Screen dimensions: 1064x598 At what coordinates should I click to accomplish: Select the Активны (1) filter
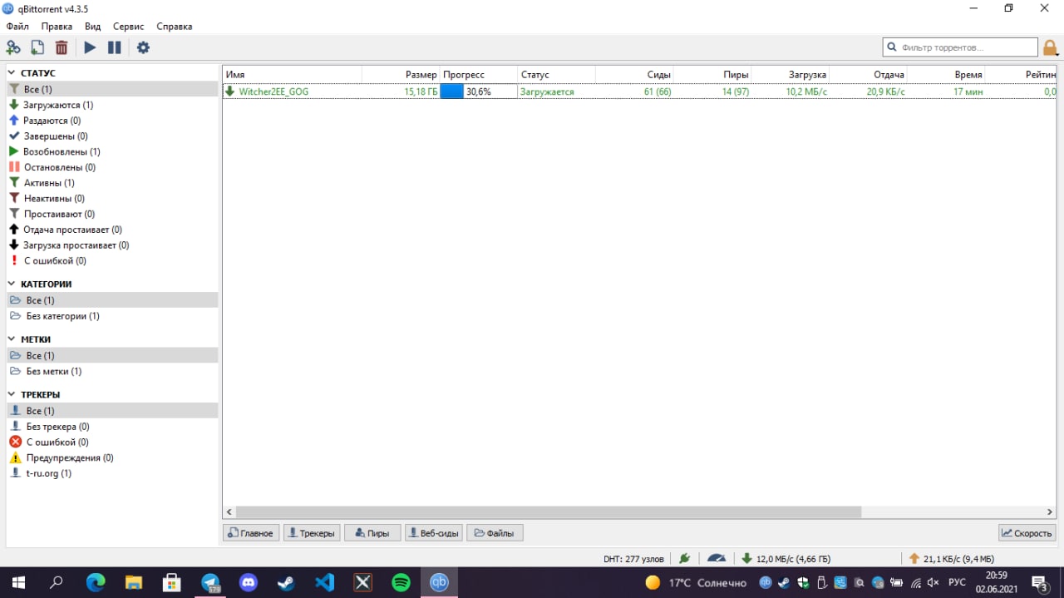click(x=112, y=183)
